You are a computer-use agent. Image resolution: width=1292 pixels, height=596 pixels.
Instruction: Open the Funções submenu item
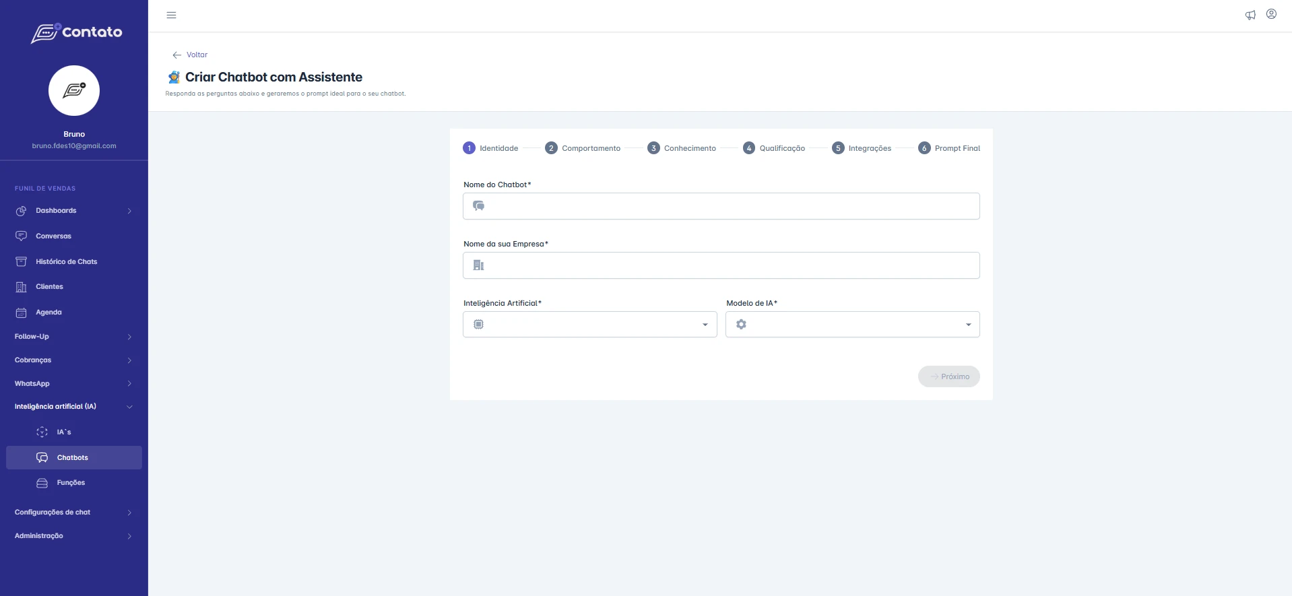tap(74, 483)
